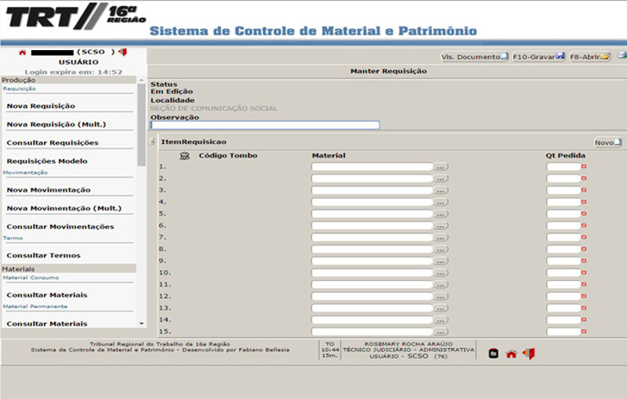Remove item row 2 with red icon
Screen dimensions: 627x399
[x=584, y=178]
